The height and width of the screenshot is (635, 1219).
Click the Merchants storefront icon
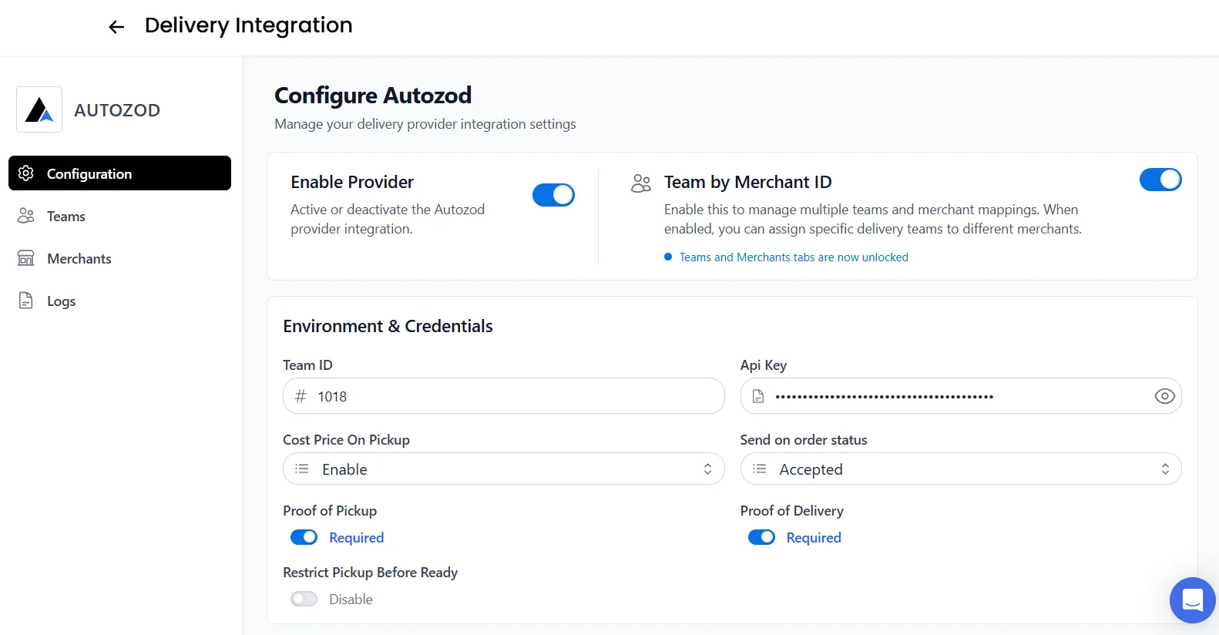(26, 258)
